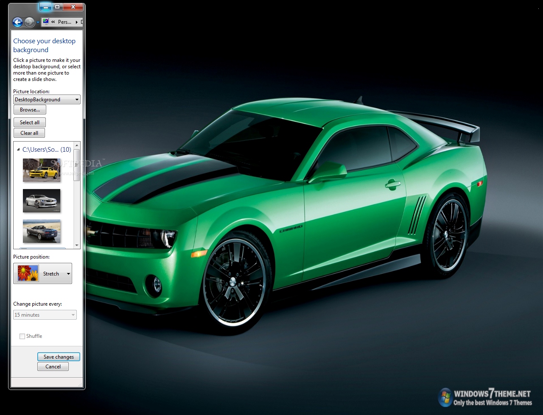Minimize the Desktop Background window
Screen dimensions: 543x415
pyautogui.click(x=45, y=7)
